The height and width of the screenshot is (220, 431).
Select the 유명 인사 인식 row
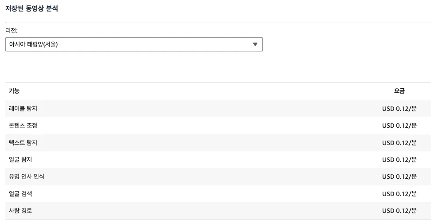[x=27, y=177]
